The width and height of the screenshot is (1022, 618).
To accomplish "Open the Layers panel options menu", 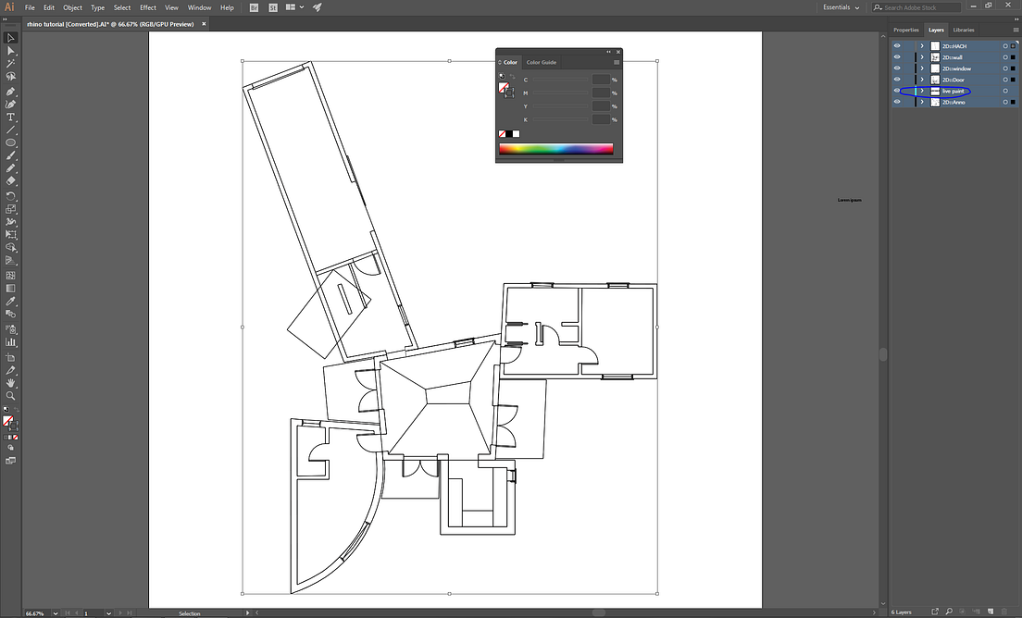I will (1016, 30).
